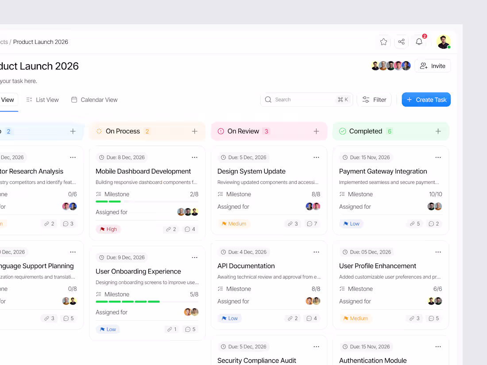
Task: Click comments count on User Onboarding card
Action: click(x=190, y=329)
